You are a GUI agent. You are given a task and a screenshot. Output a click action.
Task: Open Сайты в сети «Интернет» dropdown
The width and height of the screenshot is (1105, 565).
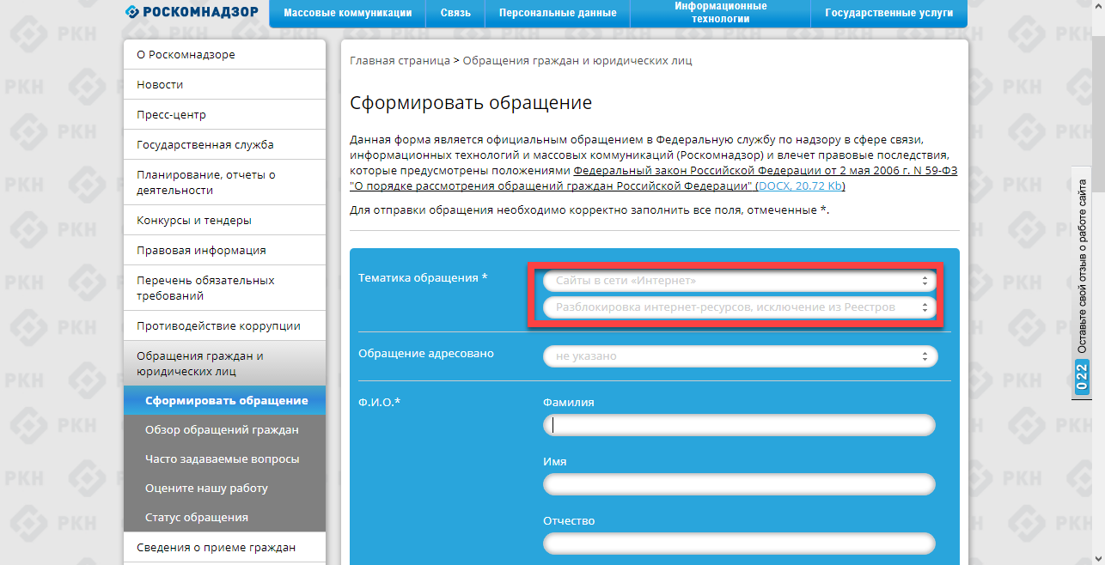[x=740, y=281]
